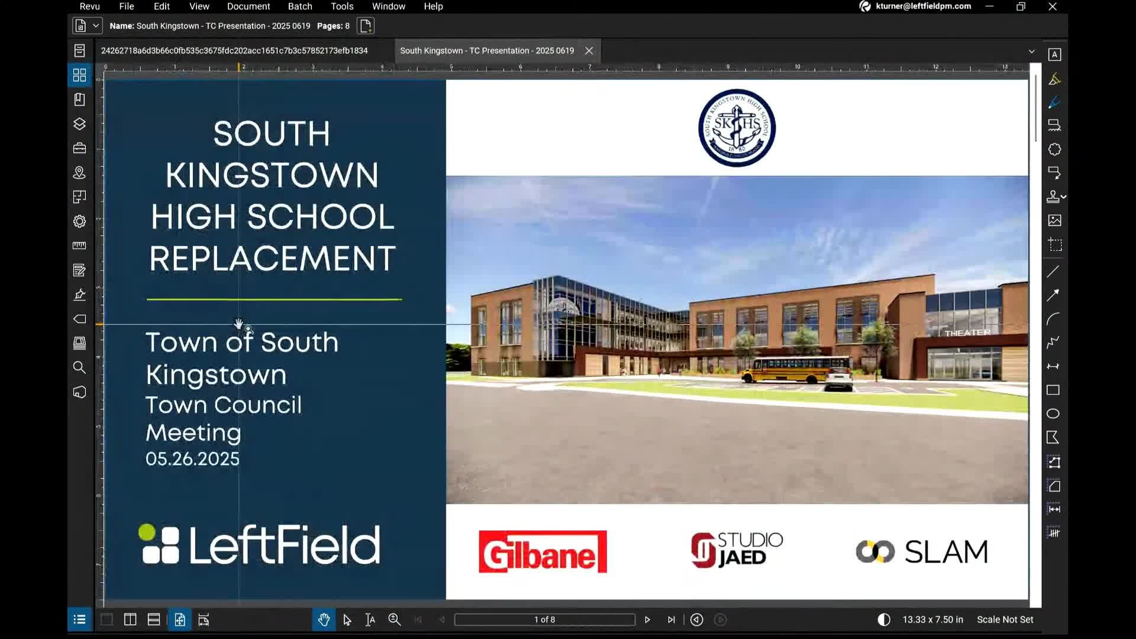
Task: Open the Batch menu
Action: pyautogui.click(x=300, y=7)
